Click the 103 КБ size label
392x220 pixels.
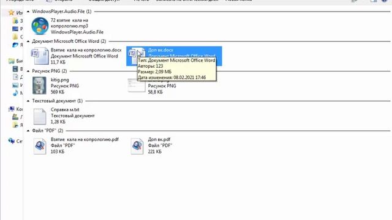click(x=58, y=152)
